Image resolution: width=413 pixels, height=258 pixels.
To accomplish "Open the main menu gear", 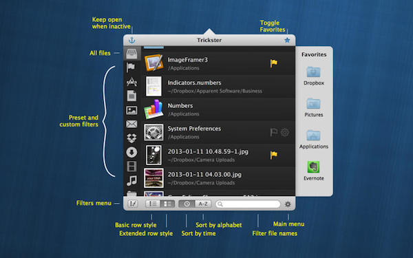I will coord(288,204).
